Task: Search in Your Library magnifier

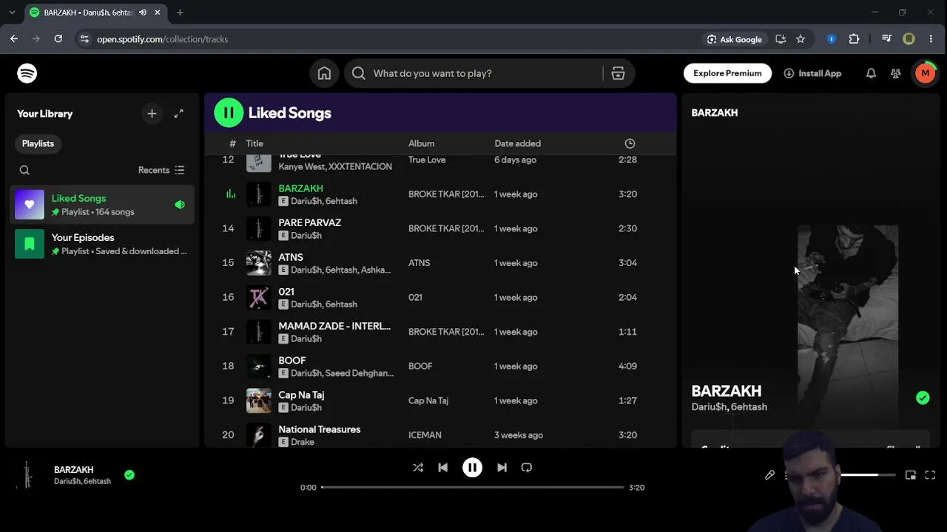Action: pyautogui.click(x=24, y=170)
